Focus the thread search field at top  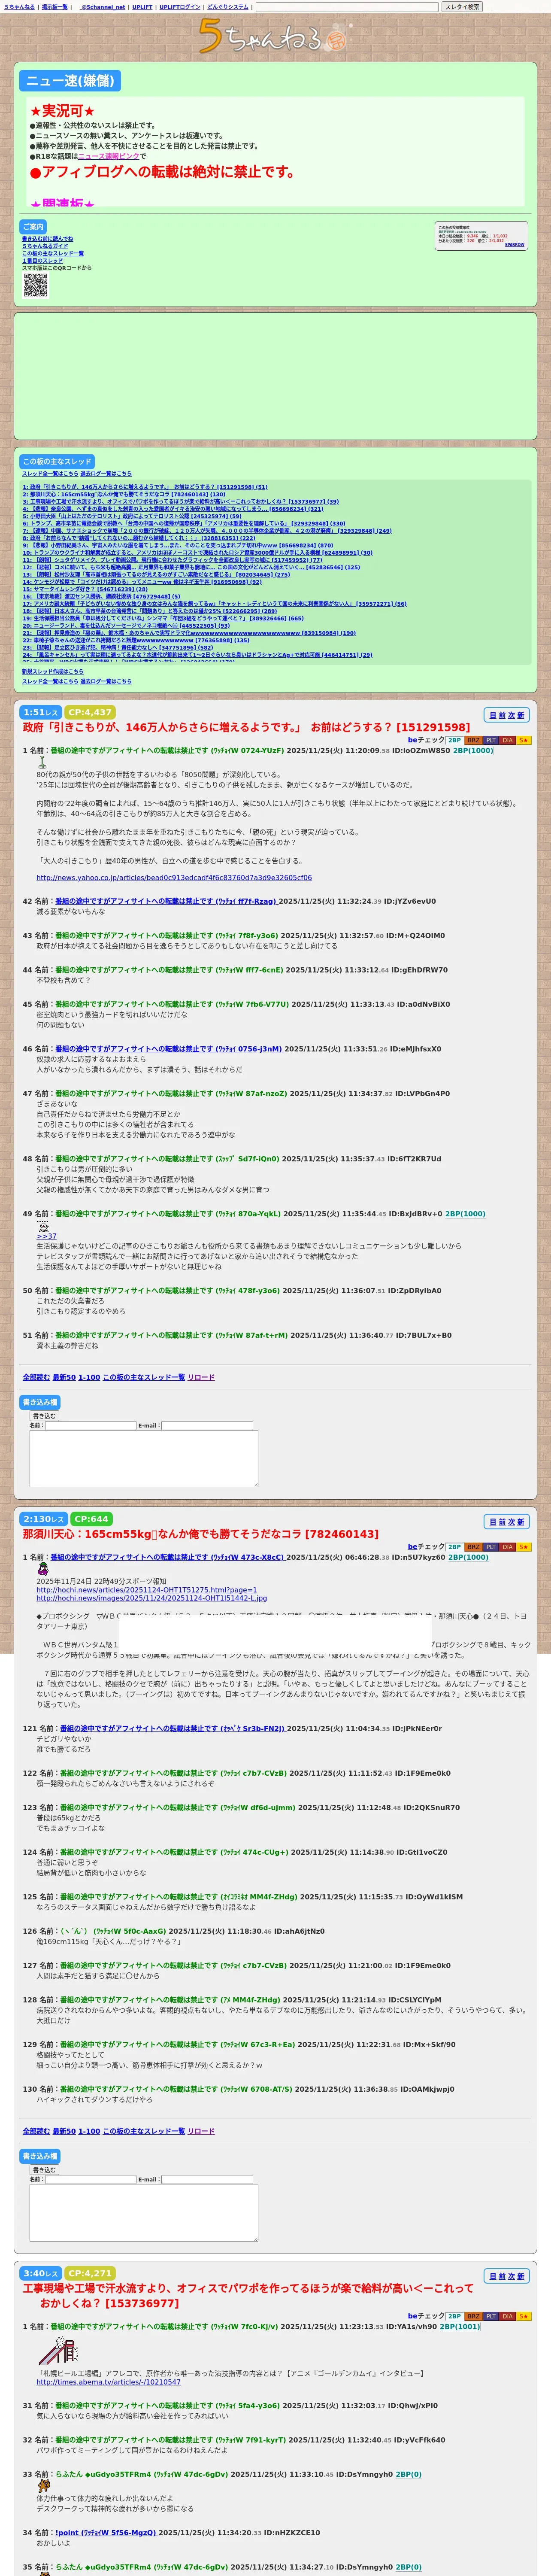coord(347,7)
